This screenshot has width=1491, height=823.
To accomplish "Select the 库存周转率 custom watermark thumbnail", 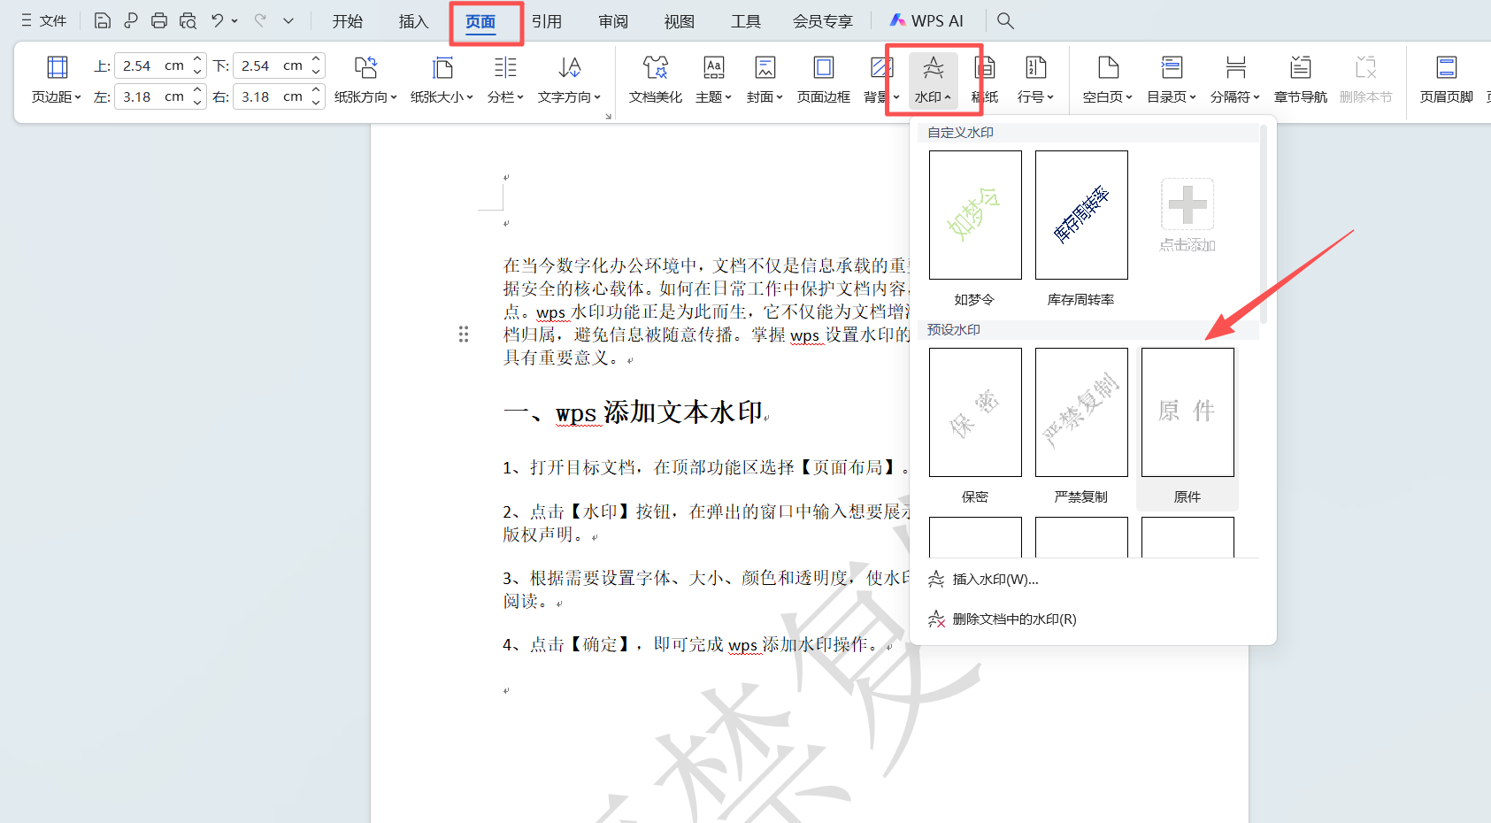I will pyautogui.click(x=1081, y=215).
